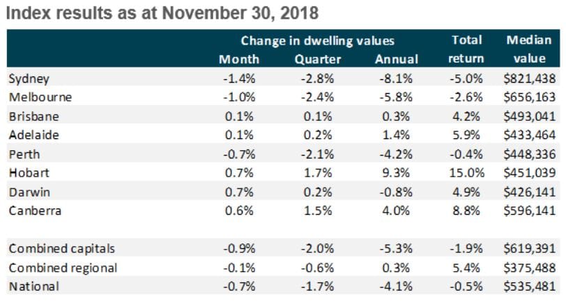Select the 'Annual' column header

click(396, 59)
